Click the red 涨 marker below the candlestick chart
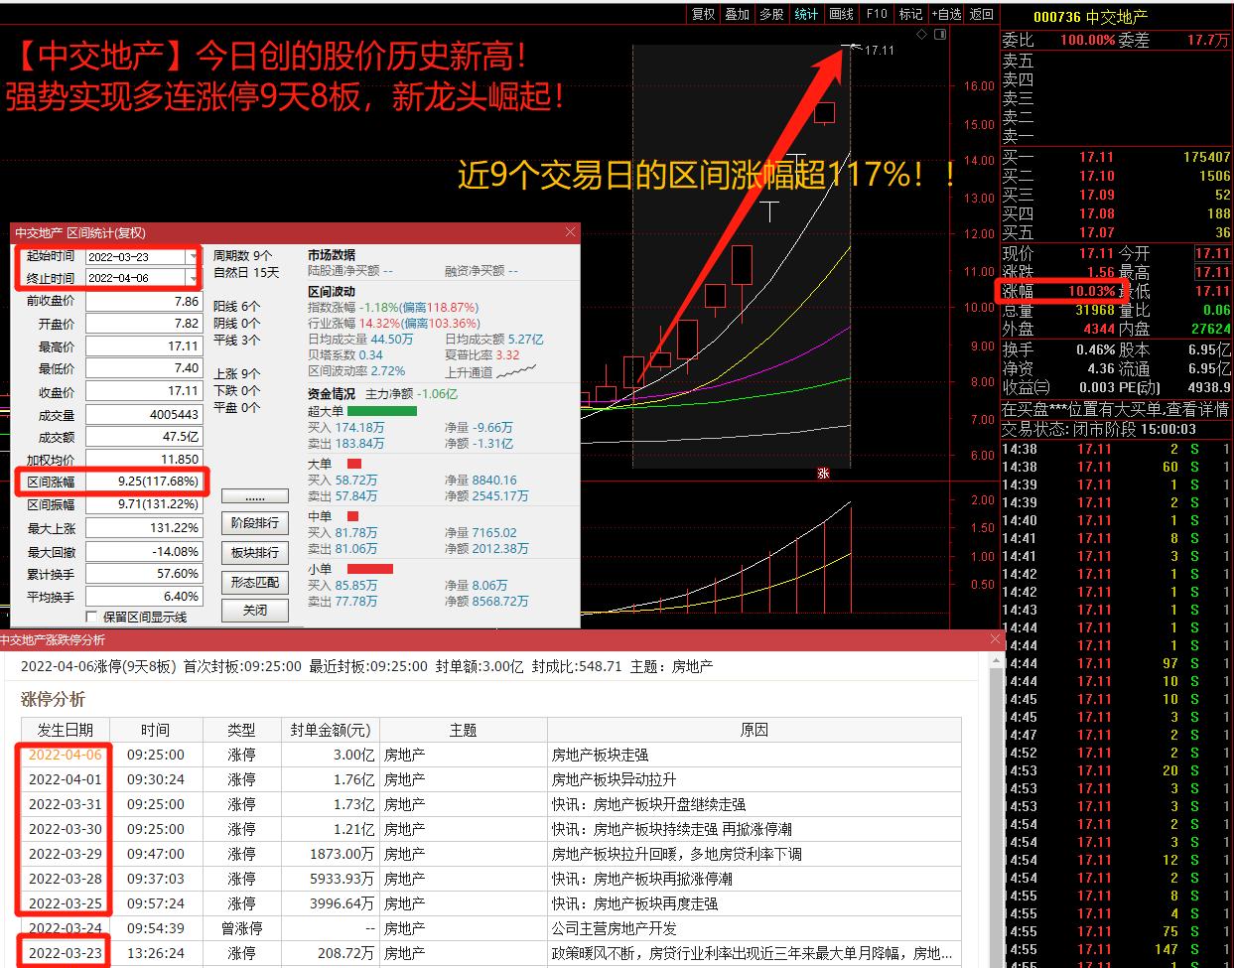The height and width of the screenshot is (968, 1234). pyautogui.click(x=823, y=474)
